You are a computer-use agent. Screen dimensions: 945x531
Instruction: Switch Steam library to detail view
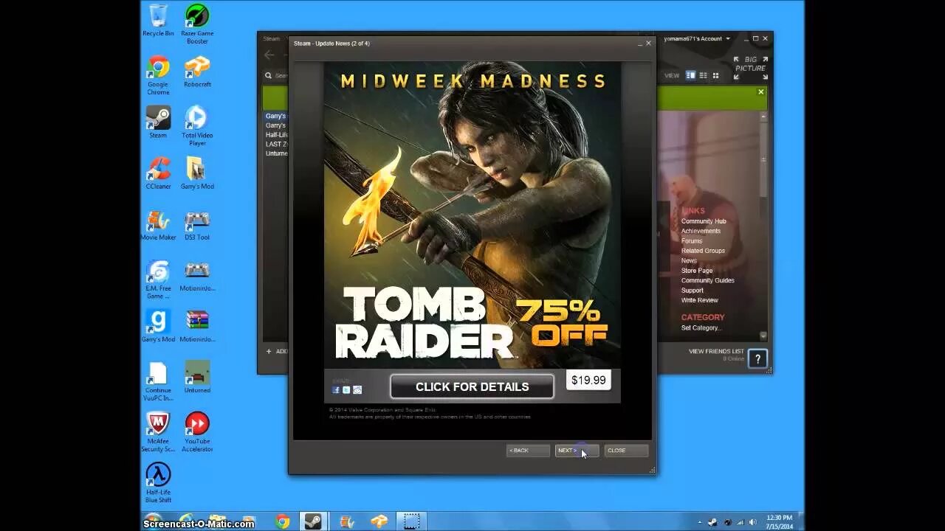pyautogui.click(x=691, y=75)
